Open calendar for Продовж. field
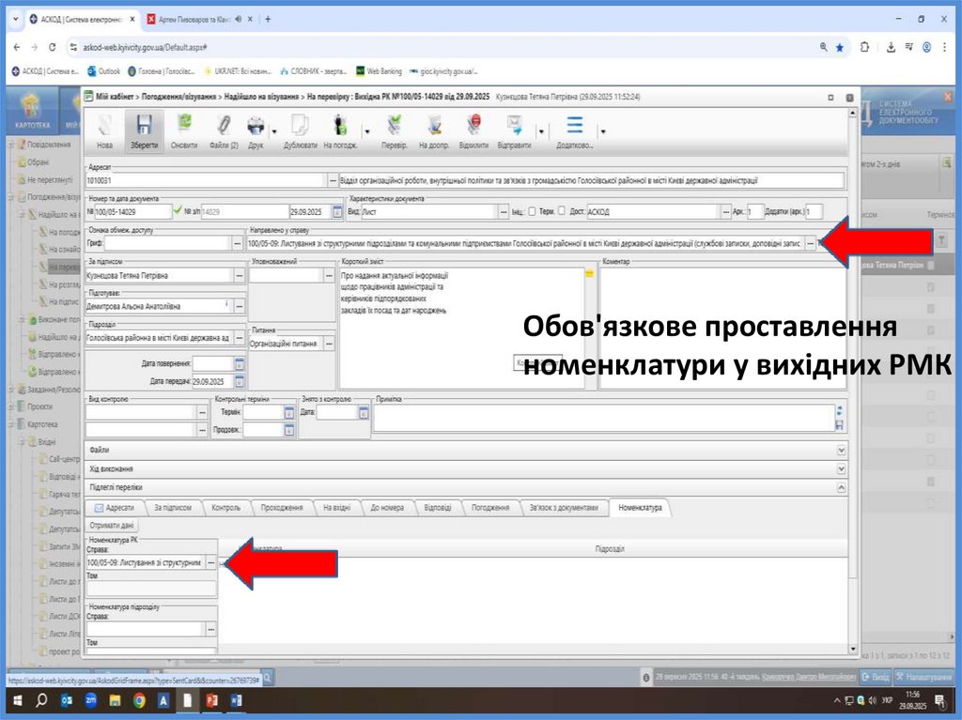 (289, 430)
